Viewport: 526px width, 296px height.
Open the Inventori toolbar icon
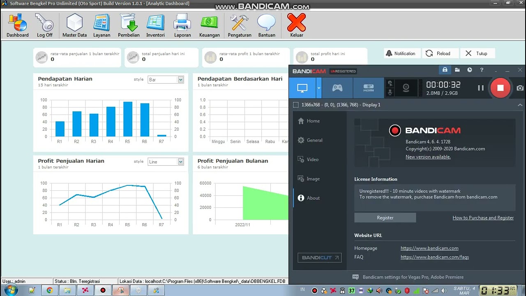pos(155,25)
